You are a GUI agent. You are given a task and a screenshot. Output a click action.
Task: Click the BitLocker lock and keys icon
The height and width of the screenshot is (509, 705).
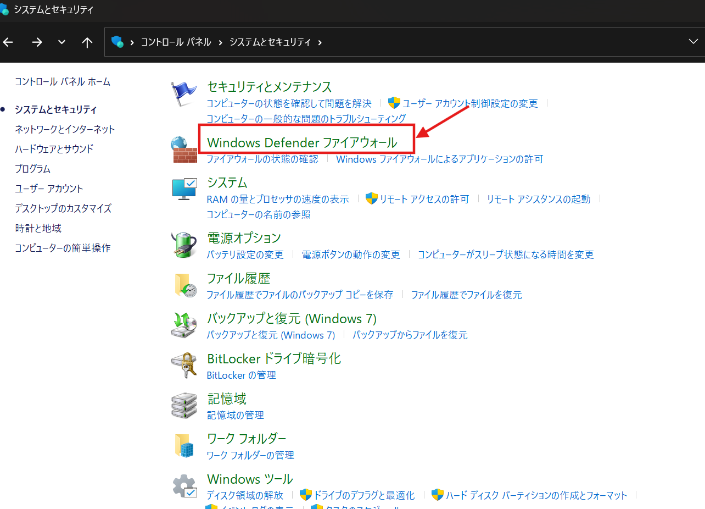tap(184, 365)
